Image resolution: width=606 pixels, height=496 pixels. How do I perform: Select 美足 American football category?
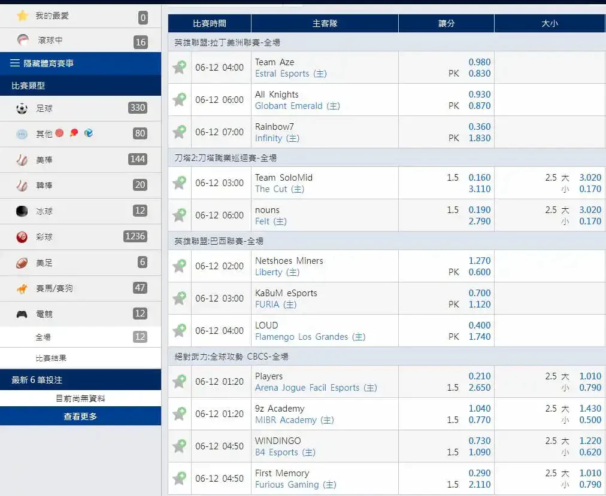pyautogui.click(x=80, y=263)
